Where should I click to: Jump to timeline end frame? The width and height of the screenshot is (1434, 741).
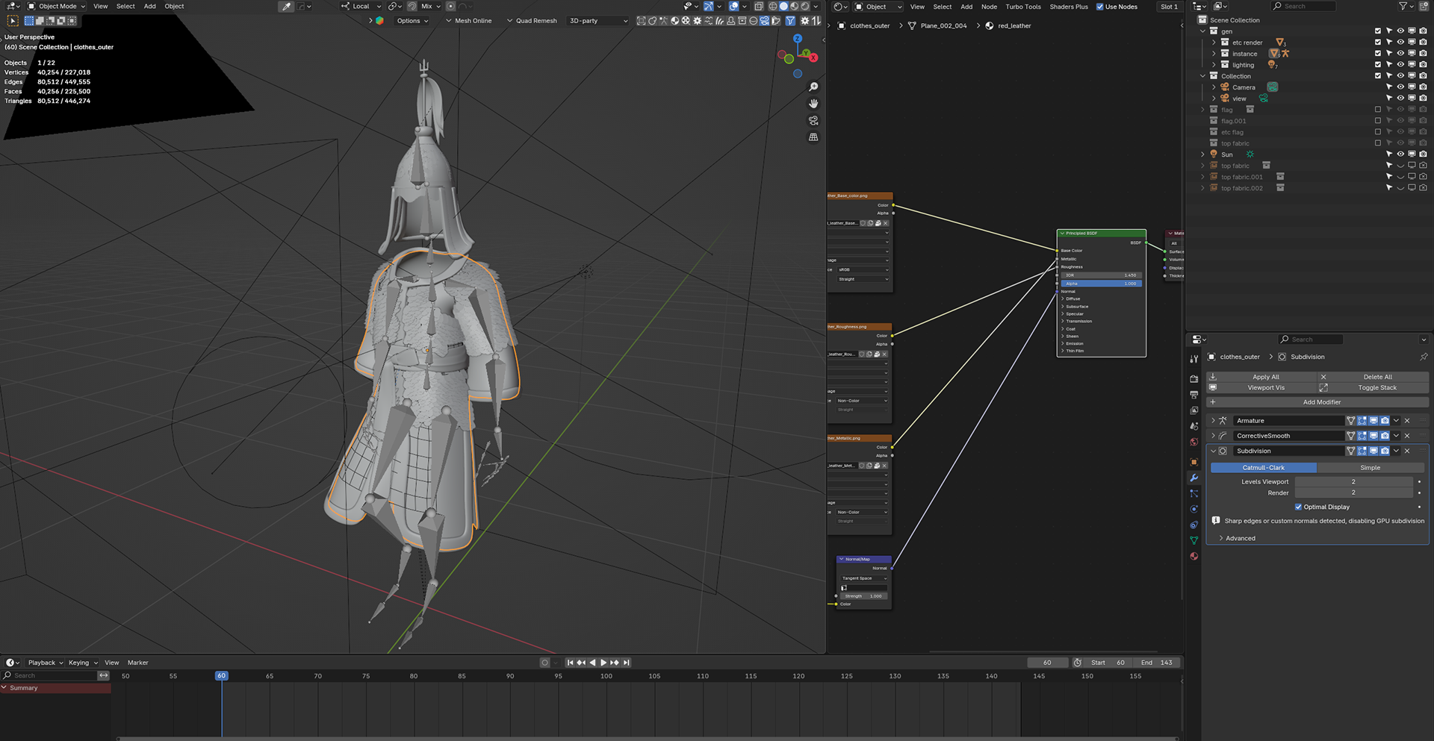(x=627, y=663)
